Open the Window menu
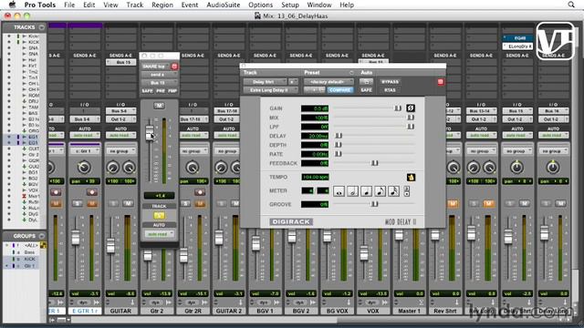Screen dimensions: 584x328 pyautogui.click(x=319, y=5)
